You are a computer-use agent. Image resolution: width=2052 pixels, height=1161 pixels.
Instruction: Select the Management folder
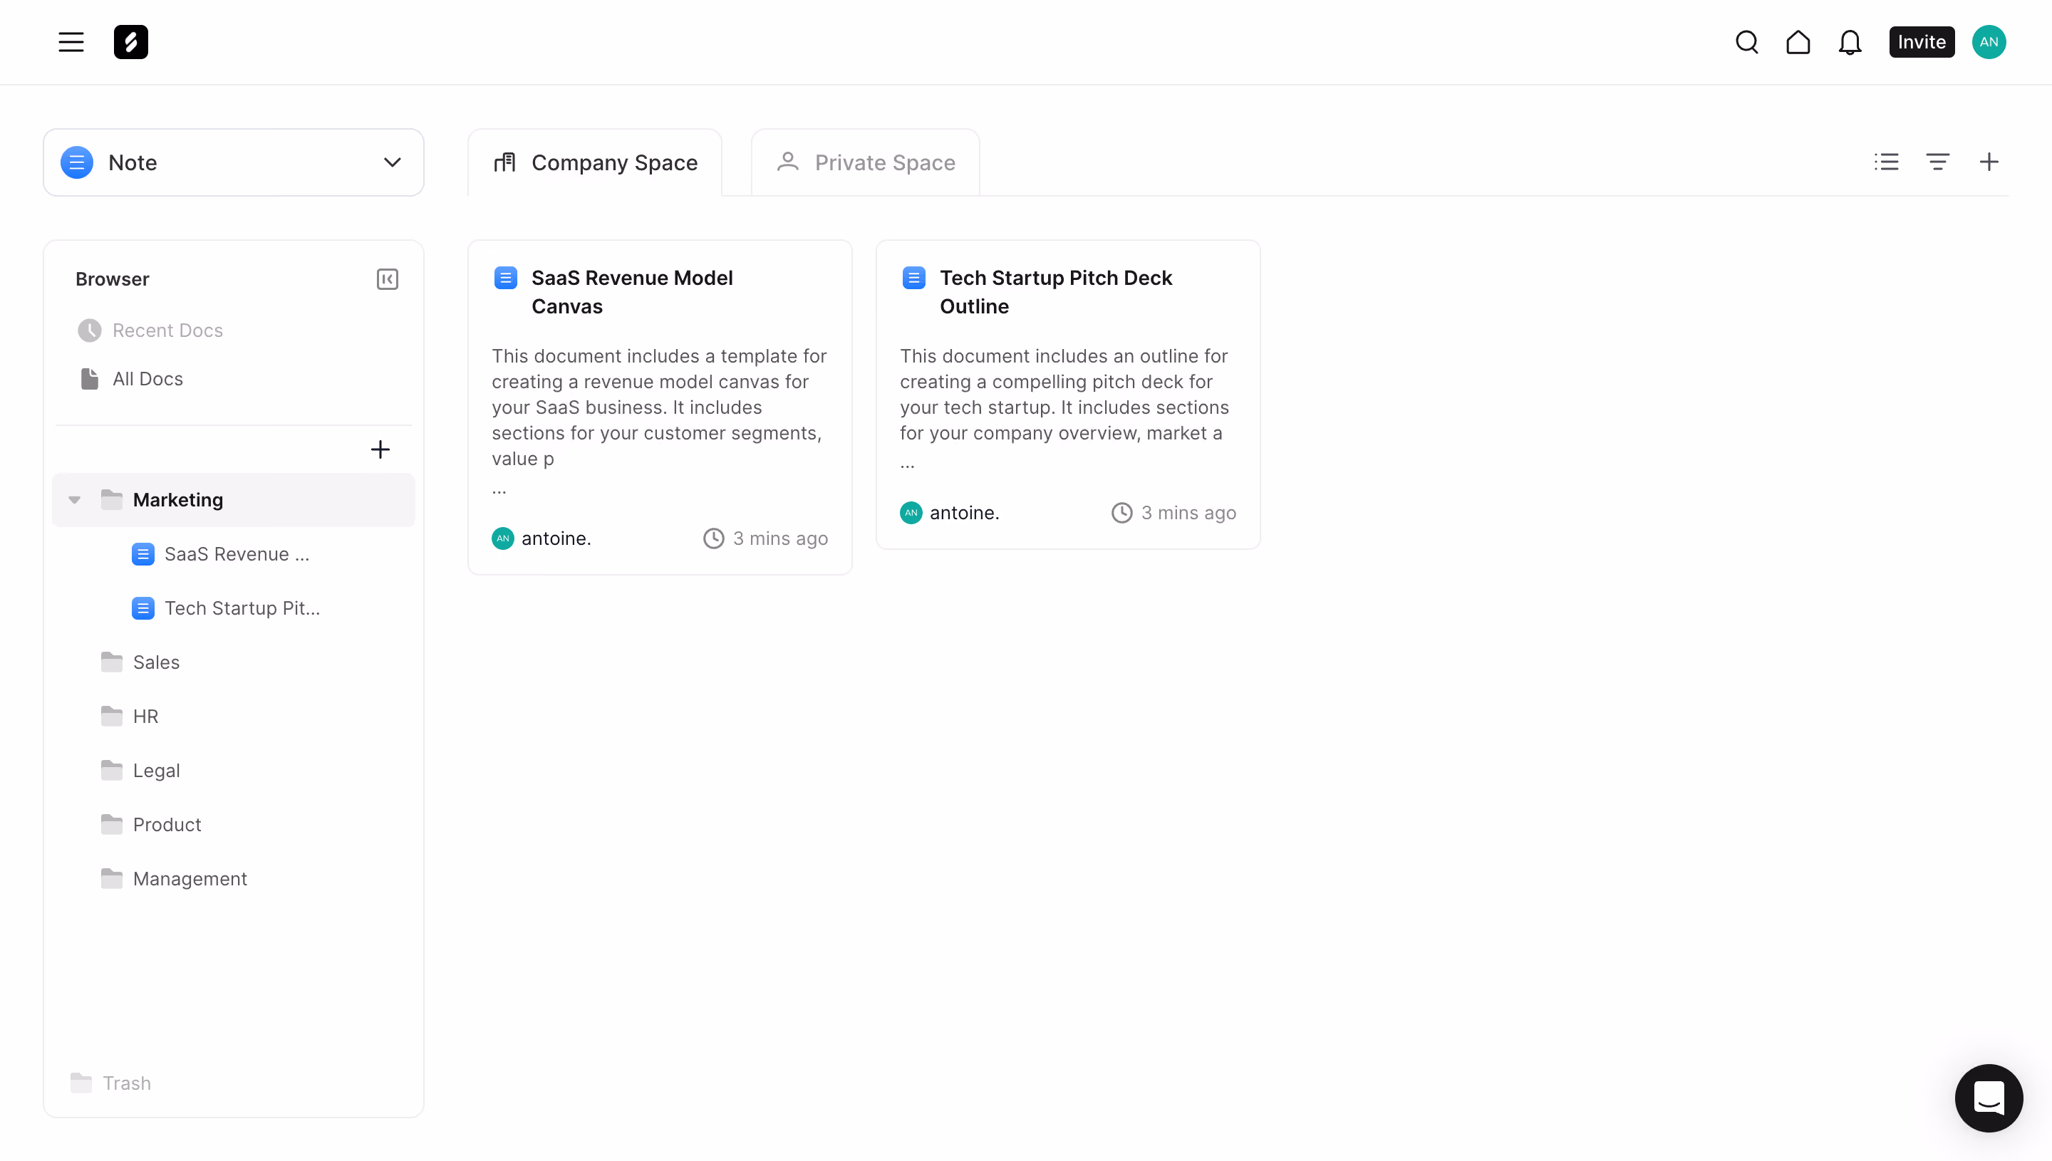(234, 879)
